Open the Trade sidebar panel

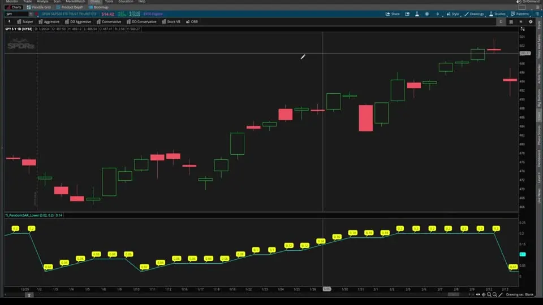click(539, 25)
